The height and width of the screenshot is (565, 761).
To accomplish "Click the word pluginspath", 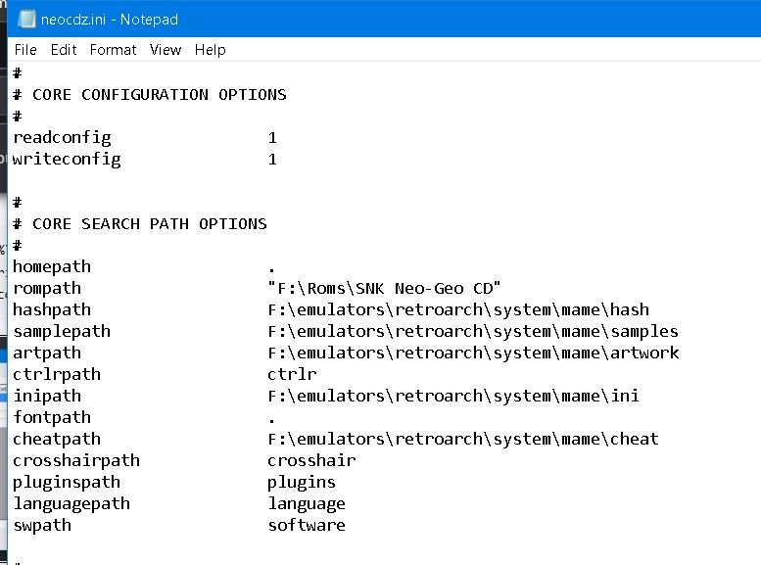I will point(67,483).
